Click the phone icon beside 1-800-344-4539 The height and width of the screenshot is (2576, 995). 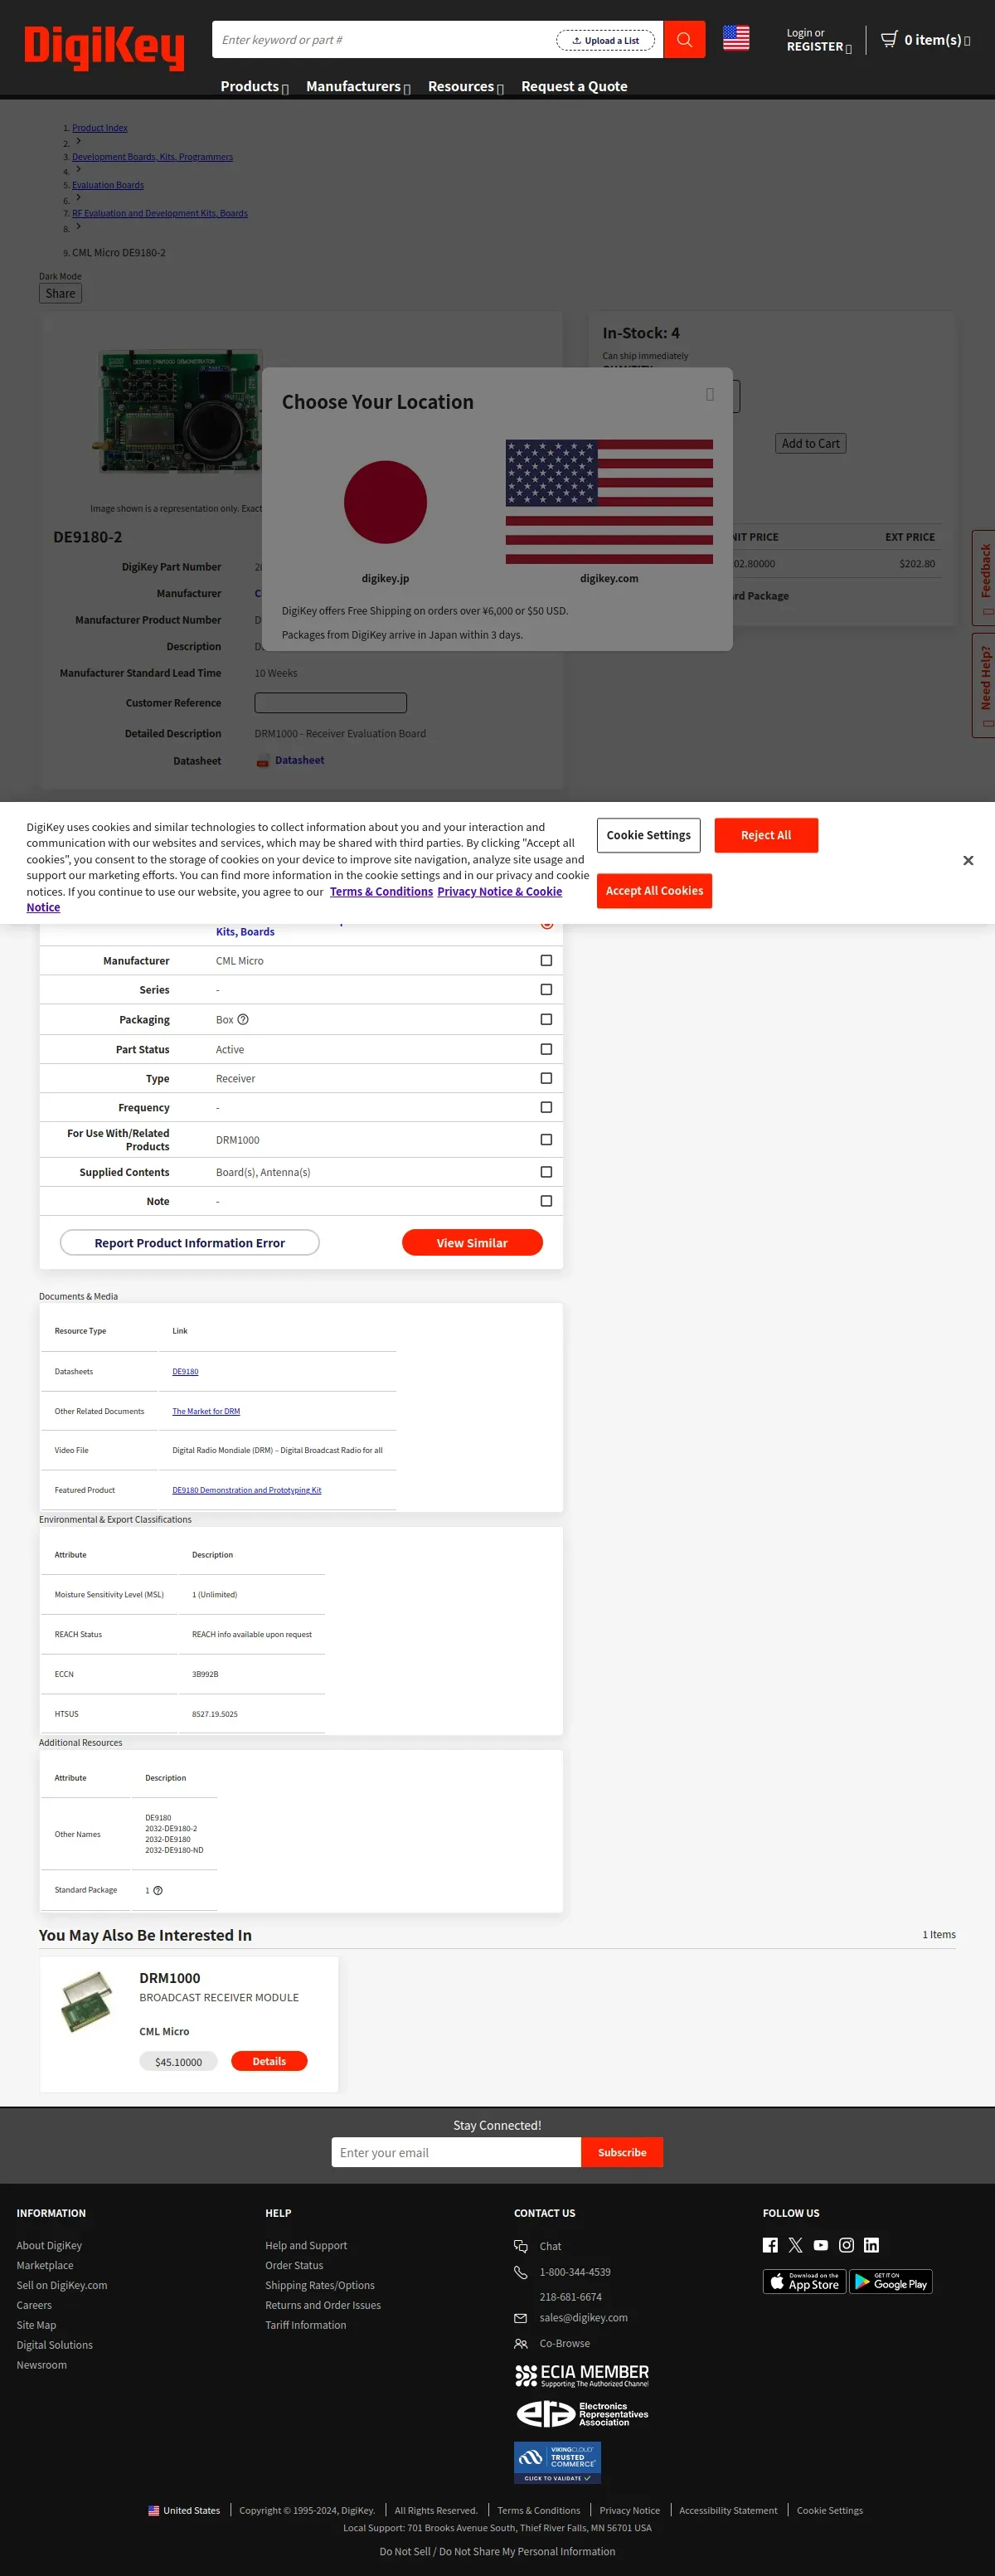pos(520,2272)
